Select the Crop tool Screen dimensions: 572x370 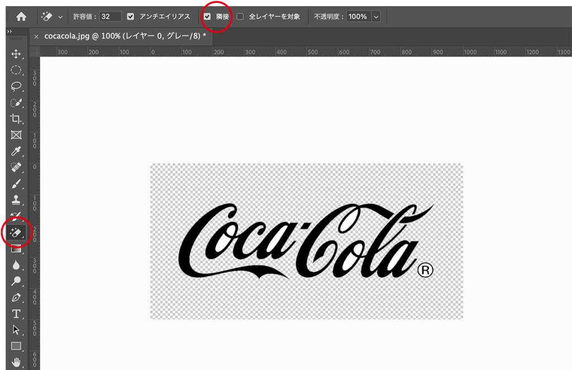[16, 119]
